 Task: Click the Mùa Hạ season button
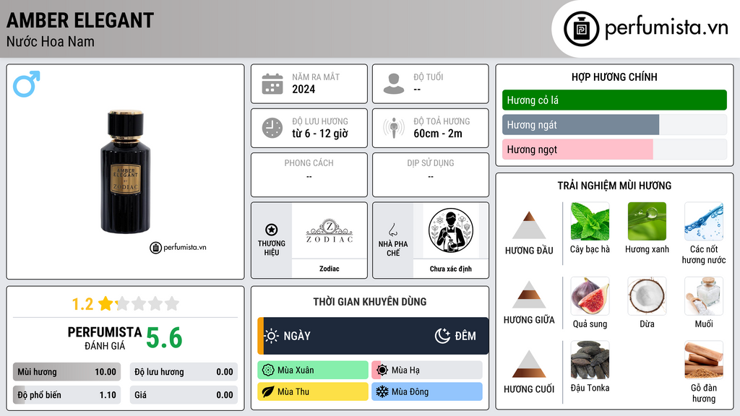click(x=427, y=370)
